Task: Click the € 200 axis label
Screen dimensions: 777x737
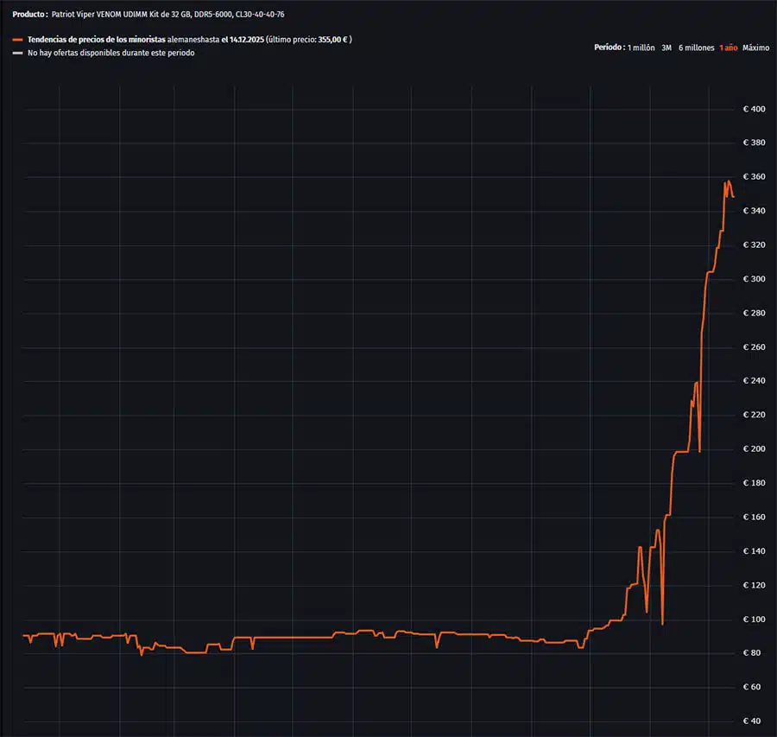Action: tap(754, 449)
